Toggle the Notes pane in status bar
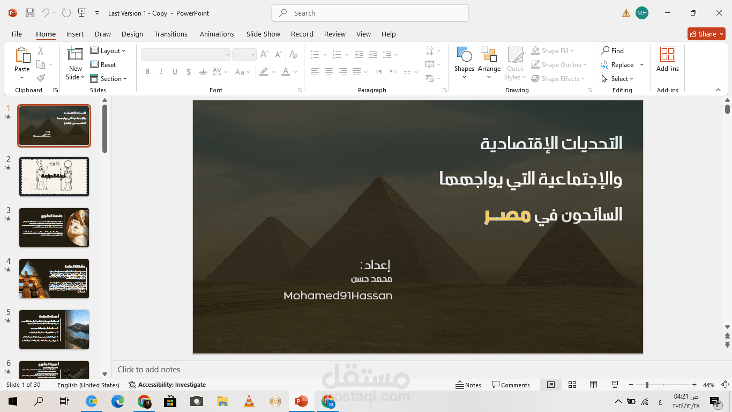Image resolution: width=732 pixels, height=412 pixels. click(468, 385)
